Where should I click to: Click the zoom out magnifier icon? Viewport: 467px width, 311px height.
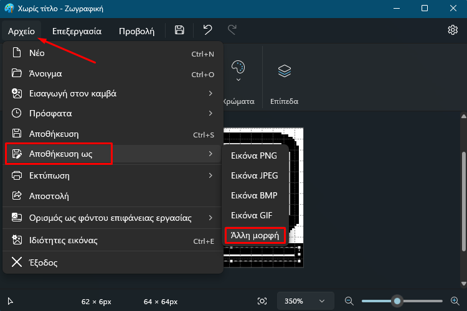[x=349, y=301]
